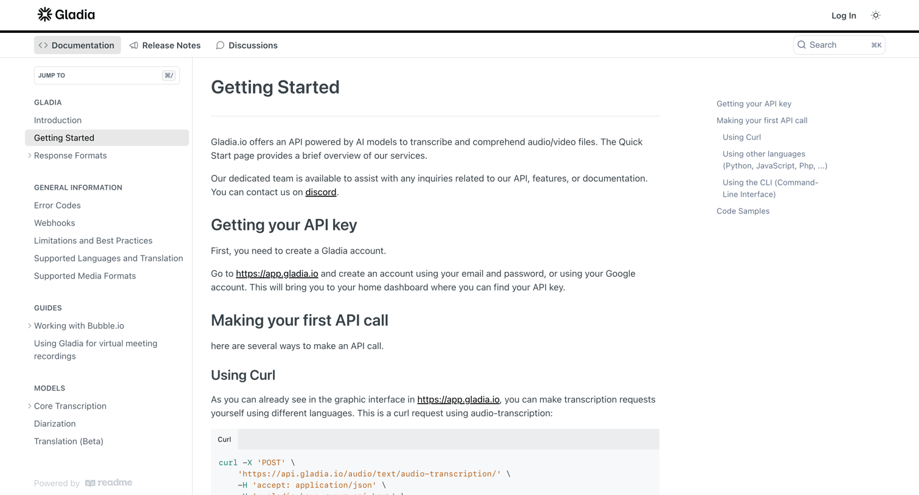919x495 pixels.
Task: Open Supported Languages and Translation
Action: [x=108, y=258]
